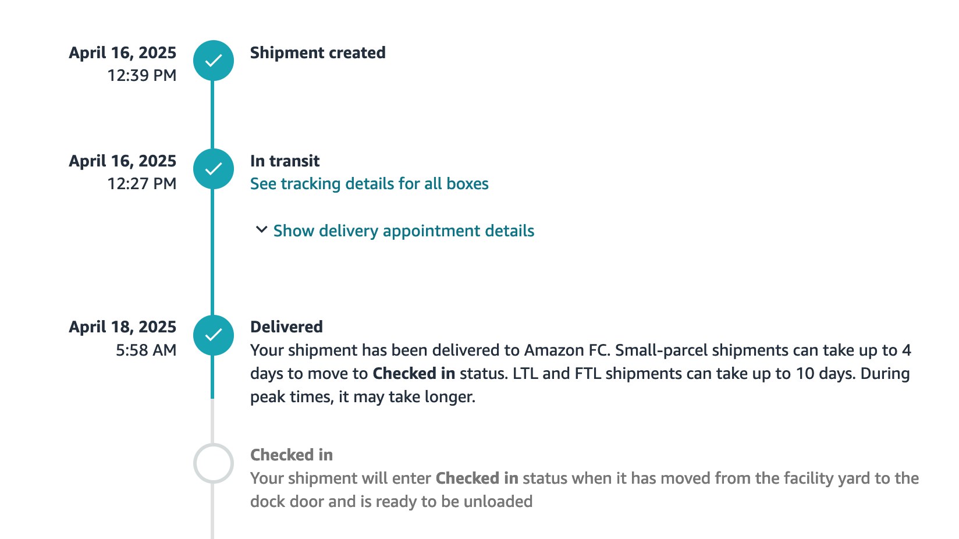The image size is (959, 539).
Task: Expand chevron beside Show delivery appointment details
Action: (262, 230)
